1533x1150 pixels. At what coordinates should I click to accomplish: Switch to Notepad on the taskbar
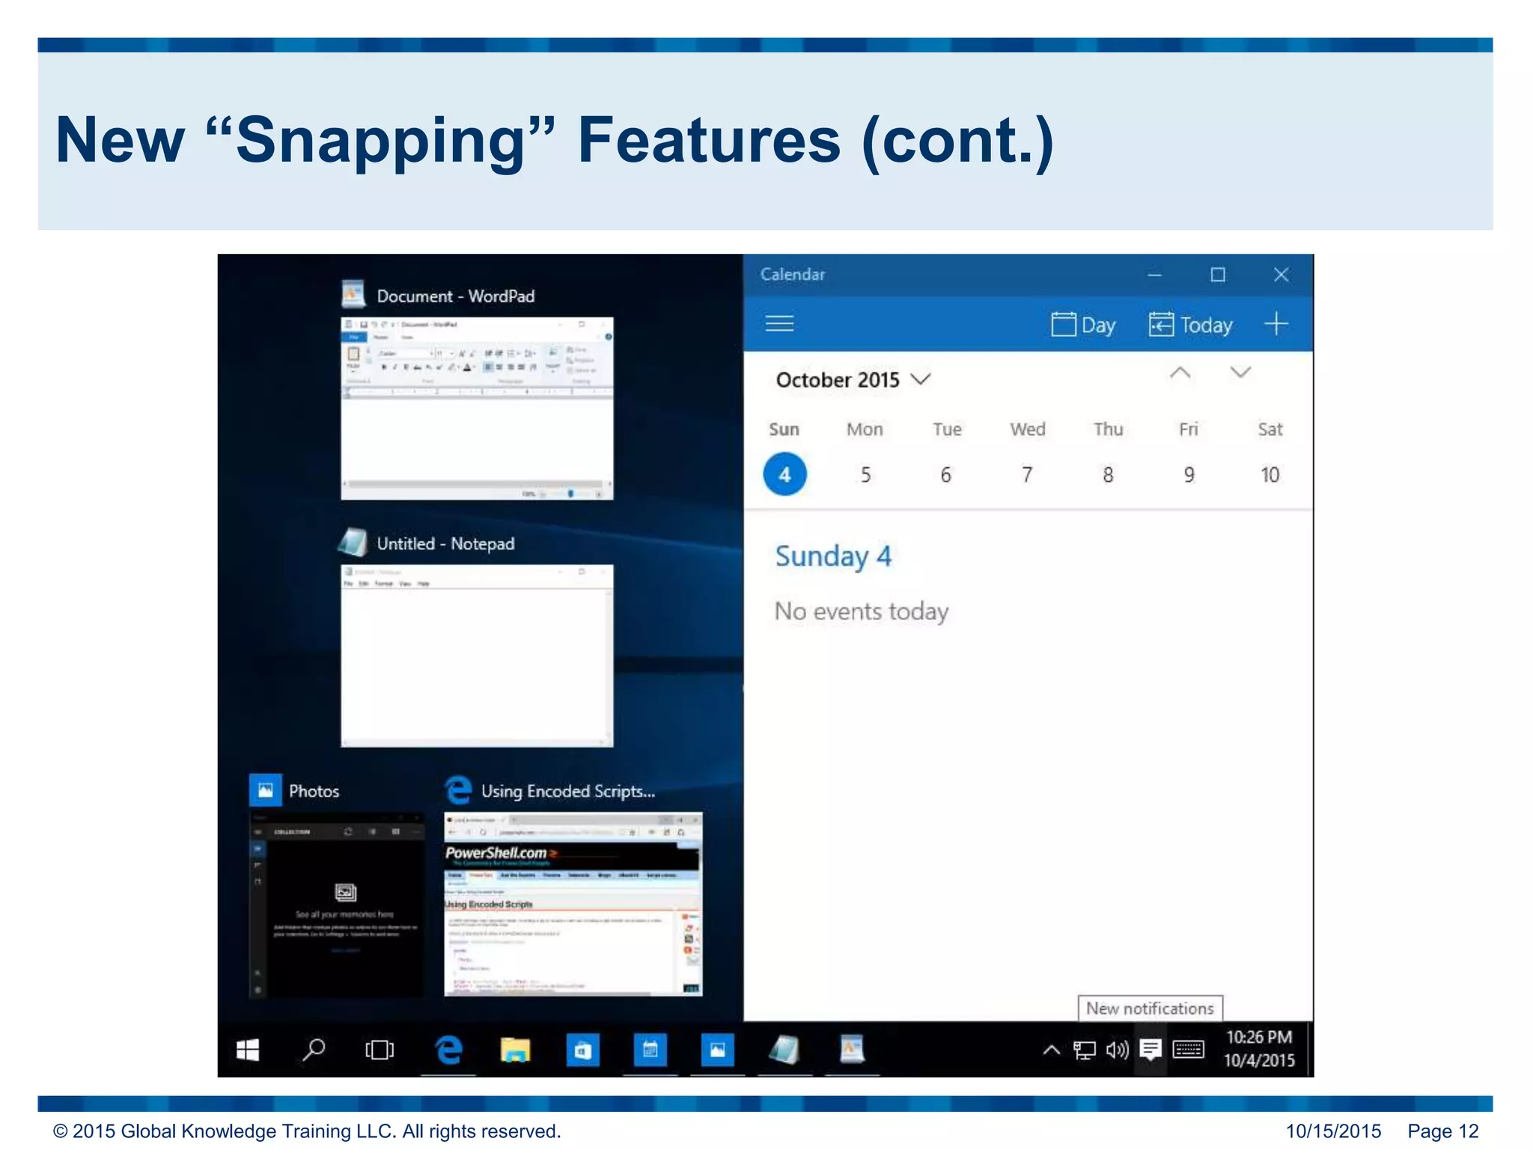(x=784, y=1050)
